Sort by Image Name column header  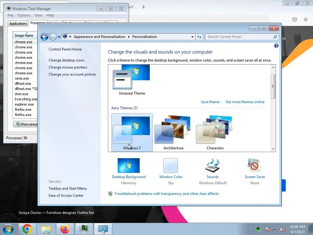pyautogui.click(x=25, y=35)
